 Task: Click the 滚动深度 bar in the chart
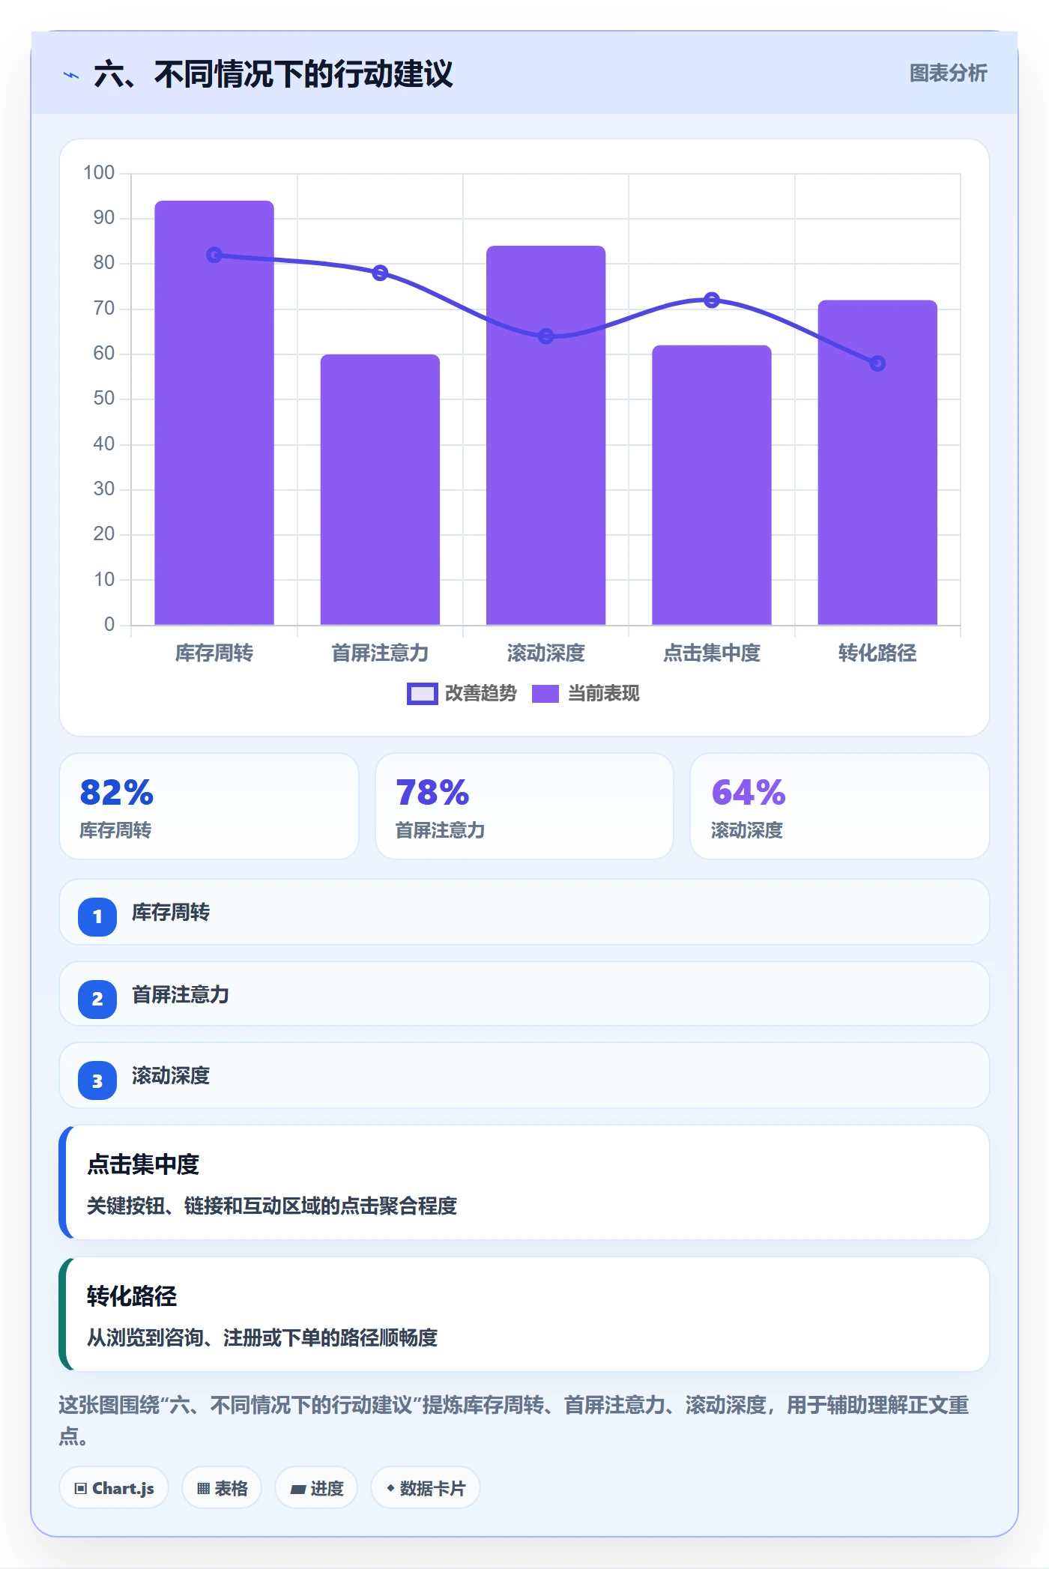click(x=546, y=435)
